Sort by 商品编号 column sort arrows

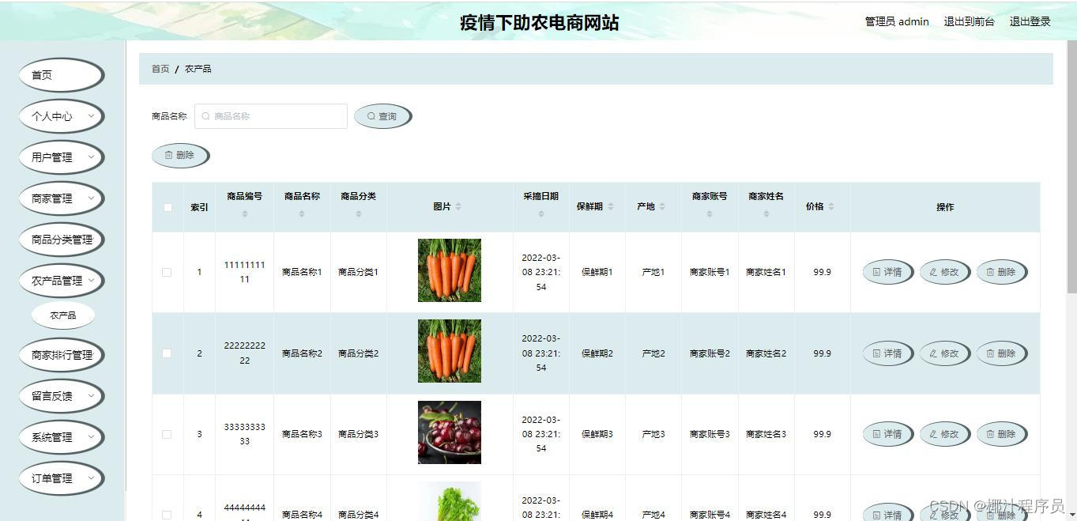tap(244, 214)
